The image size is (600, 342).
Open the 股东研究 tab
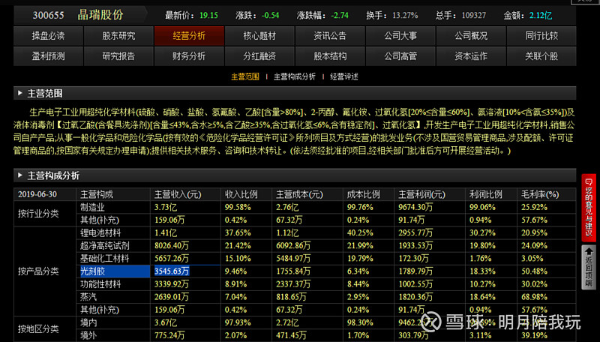(x=118, y=36)
